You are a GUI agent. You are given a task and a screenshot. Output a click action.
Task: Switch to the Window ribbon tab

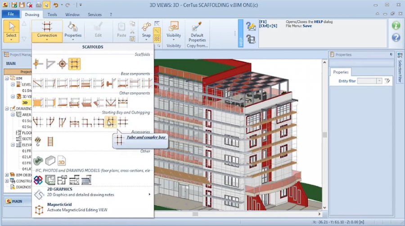coord(72,15)
